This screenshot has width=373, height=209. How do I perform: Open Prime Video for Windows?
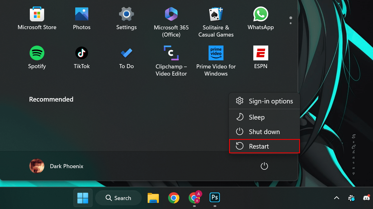tap(216, 61)
